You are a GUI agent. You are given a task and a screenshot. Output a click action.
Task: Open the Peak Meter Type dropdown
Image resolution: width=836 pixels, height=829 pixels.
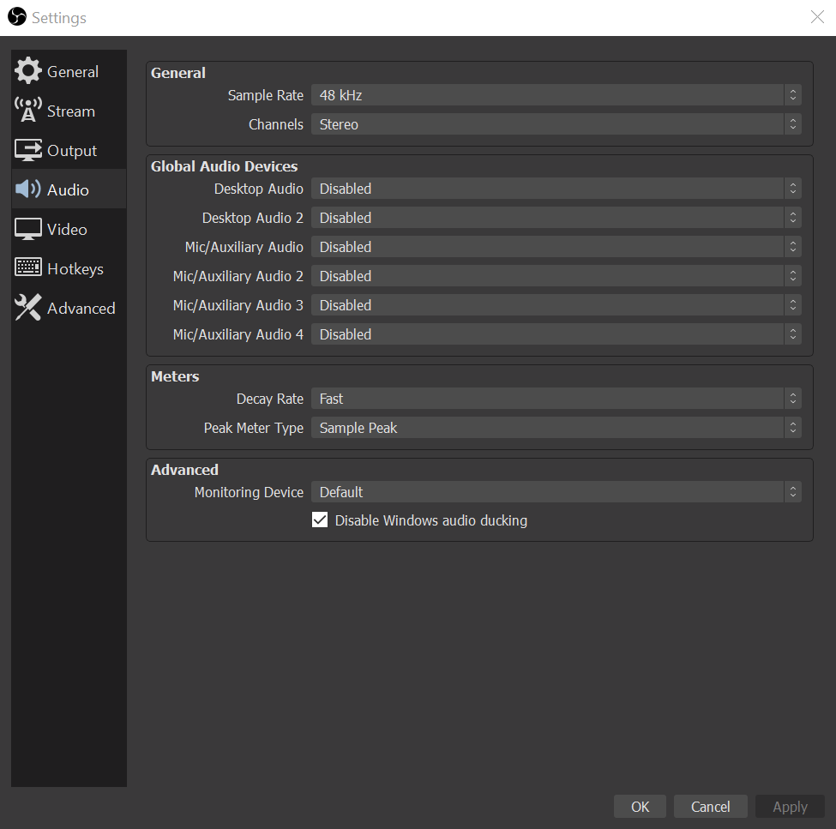click(556, 428)
